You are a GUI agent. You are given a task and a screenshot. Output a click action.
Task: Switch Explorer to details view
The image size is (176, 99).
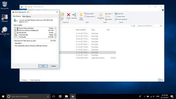tap(159, 80)
